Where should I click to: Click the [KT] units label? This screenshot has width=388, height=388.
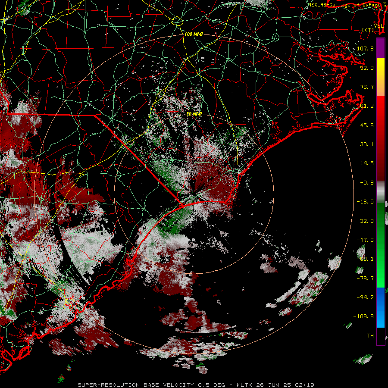[368, 30]
